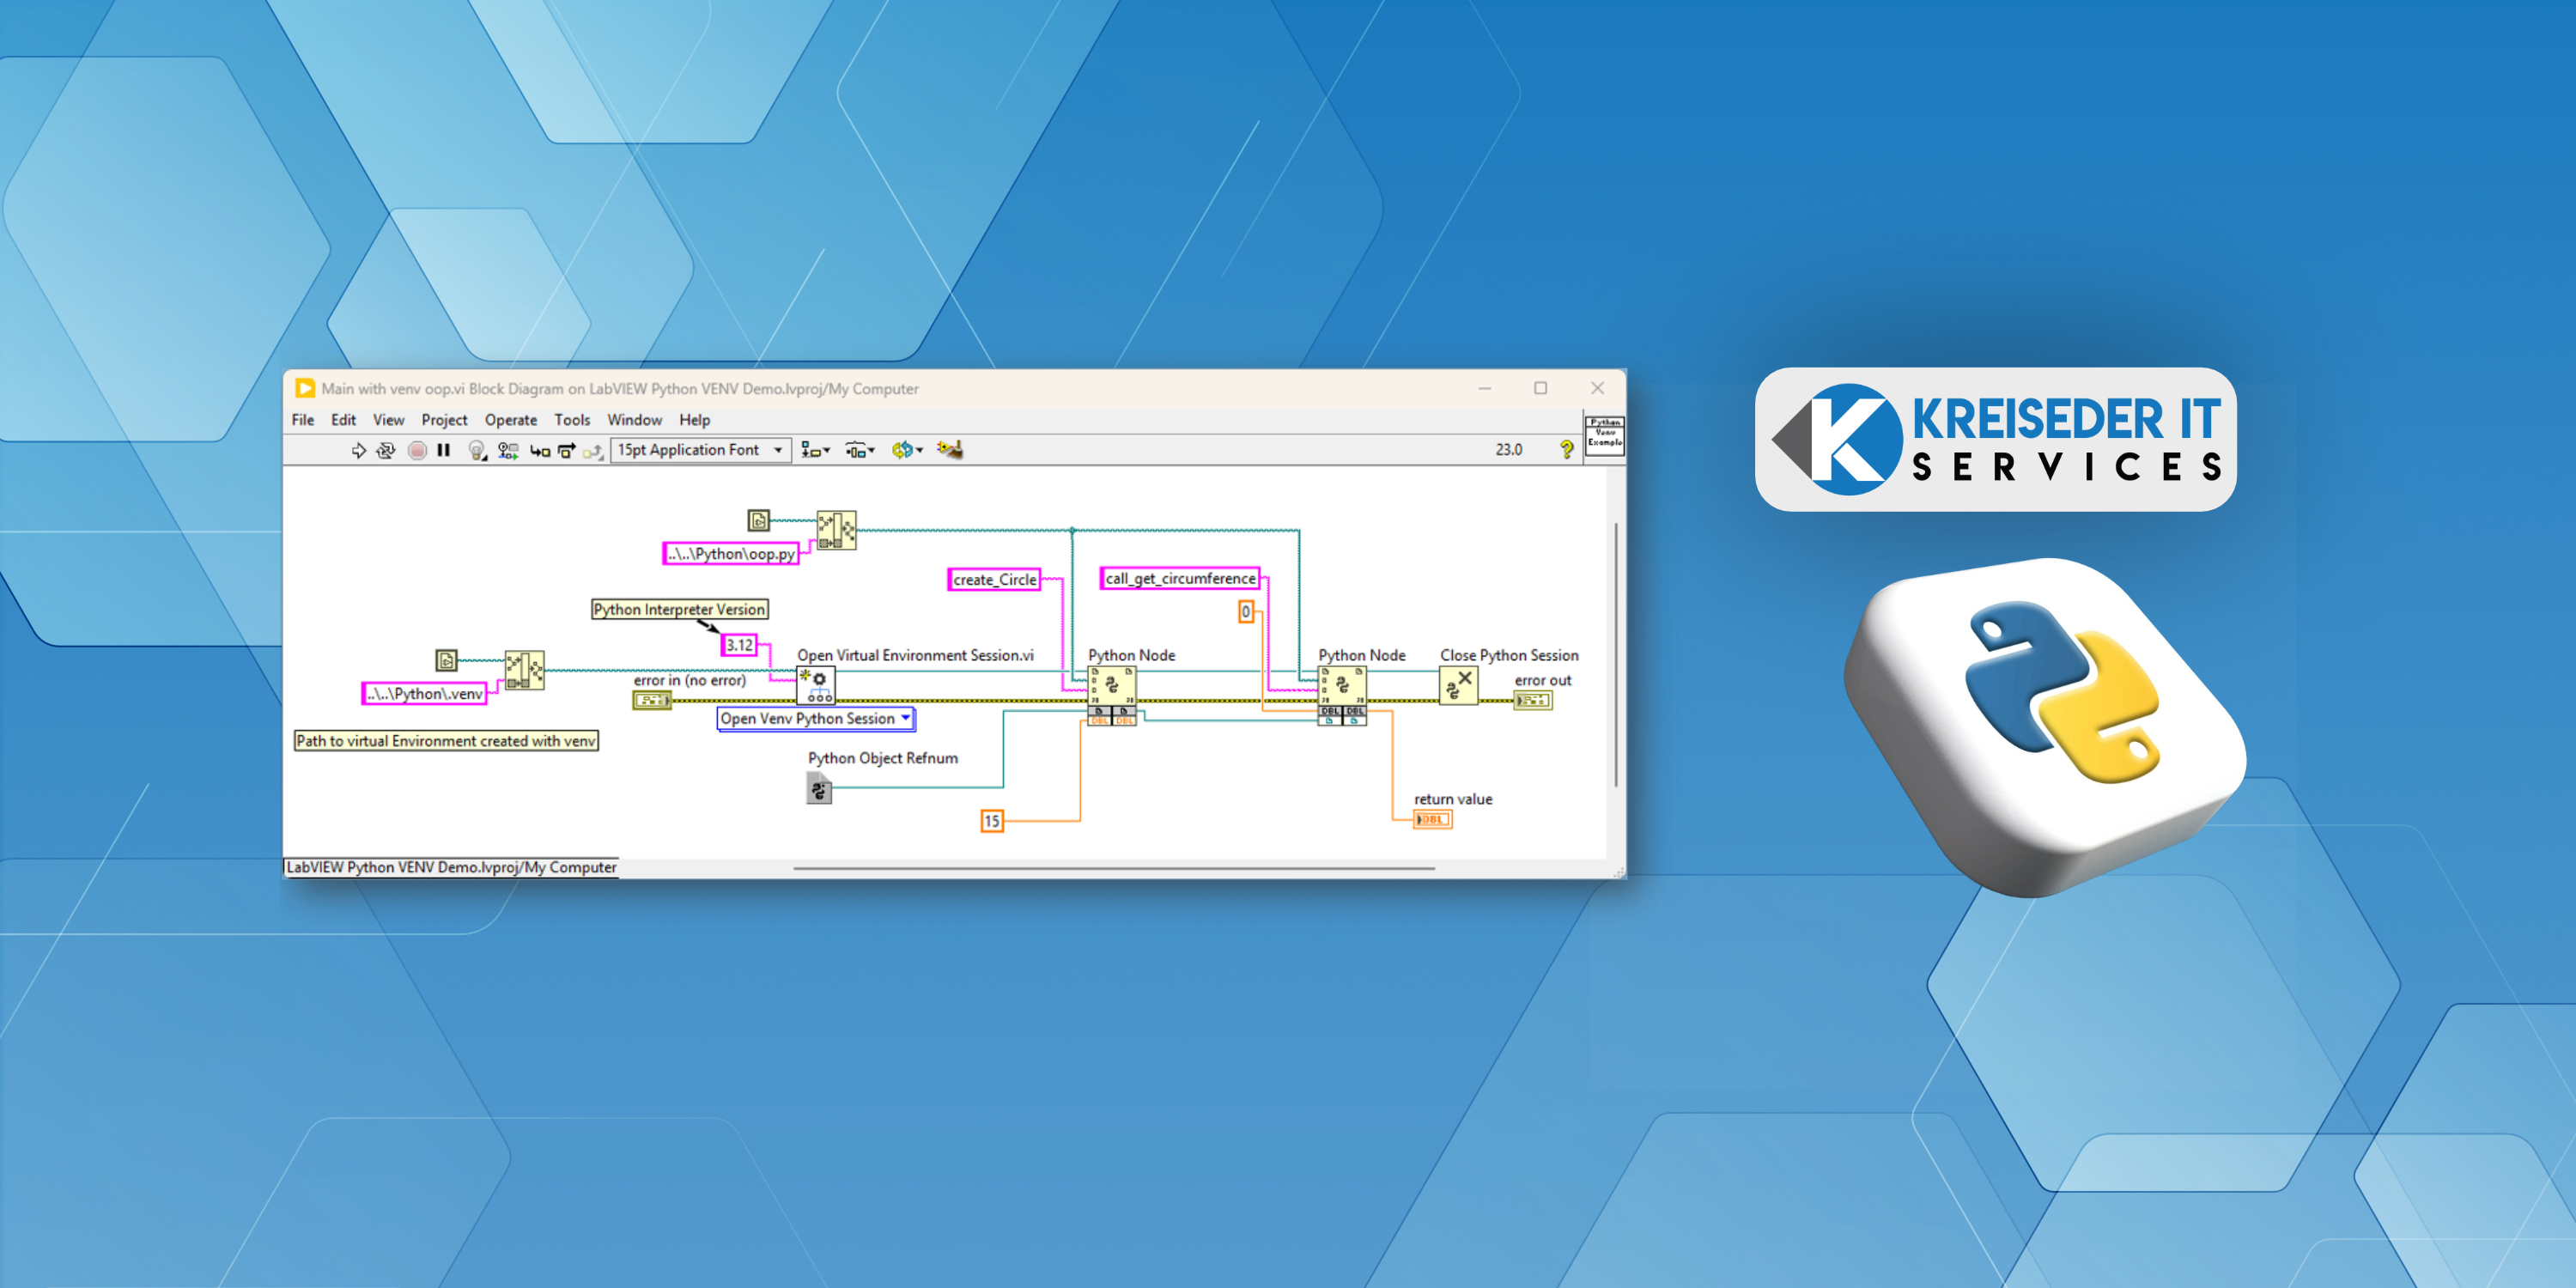
Task: Edit the 3.12 version string constant
Action: pos(739,646)
